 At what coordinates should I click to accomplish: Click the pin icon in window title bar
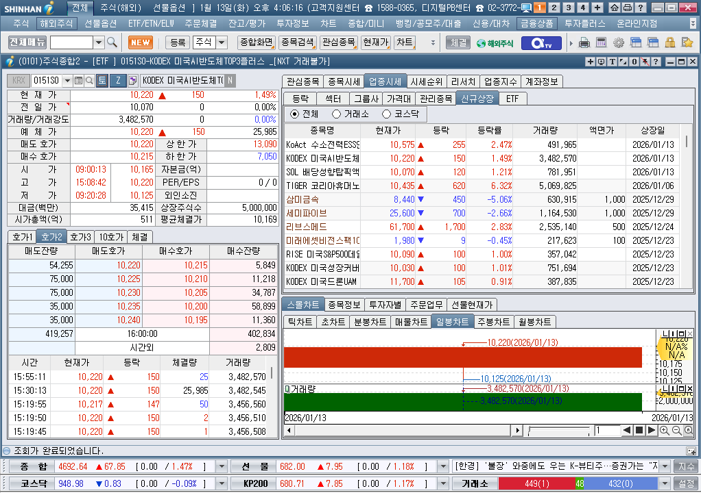point(645,62)
